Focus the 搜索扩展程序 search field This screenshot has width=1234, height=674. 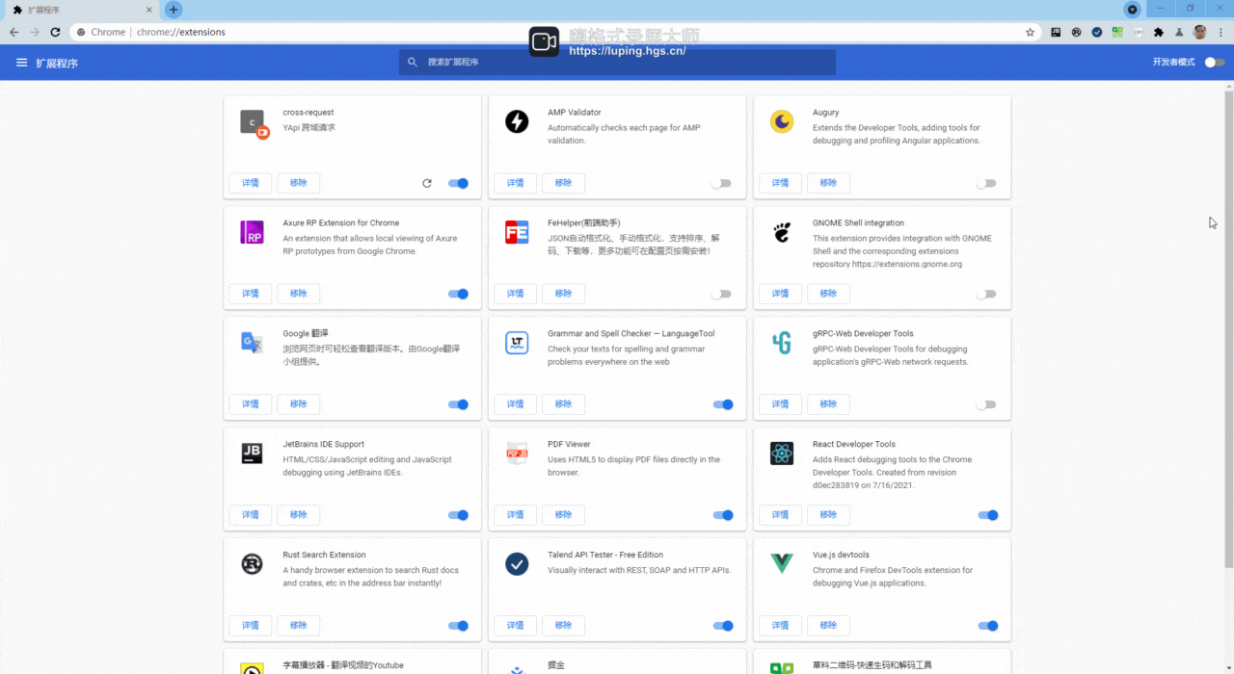[617, 62]
